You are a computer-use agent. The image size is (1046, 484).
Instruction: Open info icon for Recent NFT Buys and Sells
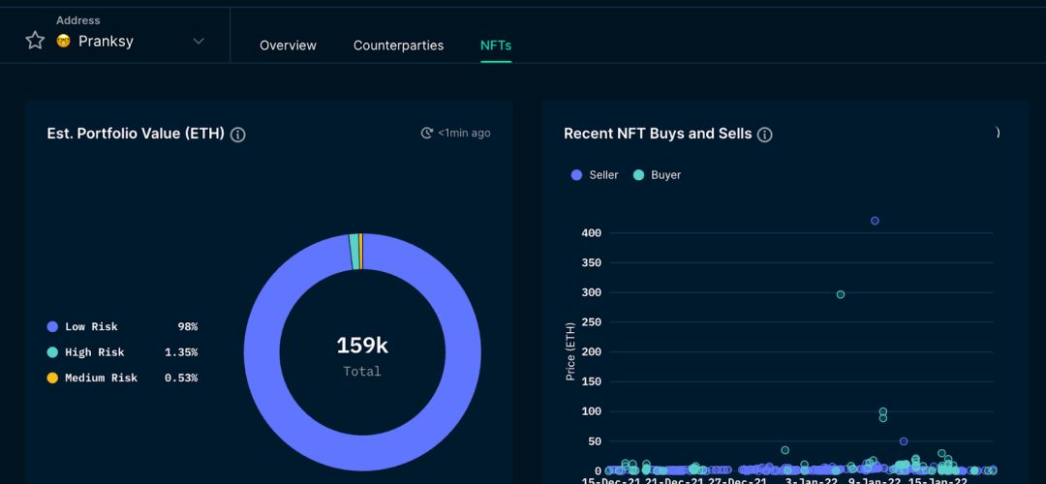(765, 135)
